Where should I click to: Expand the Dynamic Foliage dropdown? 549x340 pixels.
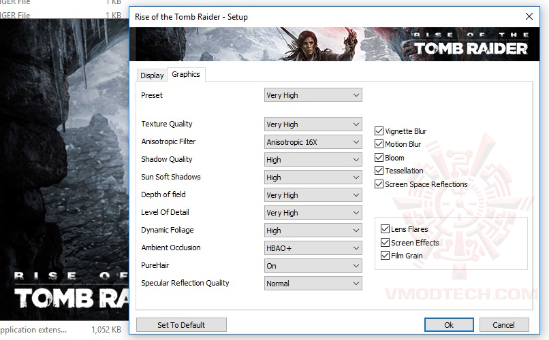coord(313,231)
